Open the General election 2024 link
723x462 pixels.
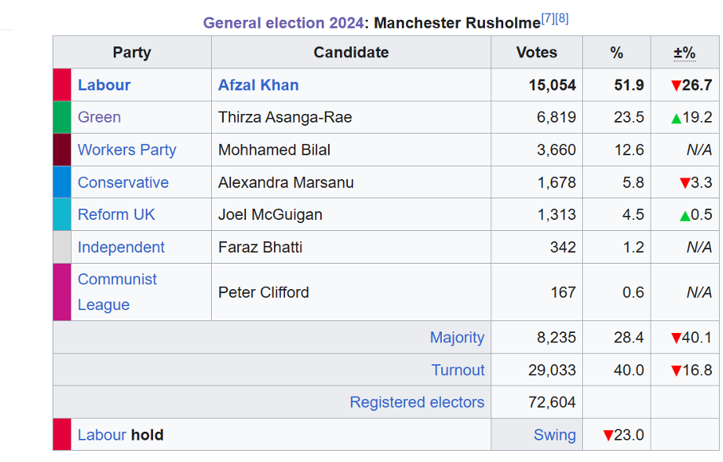click(x=283, y=22)
